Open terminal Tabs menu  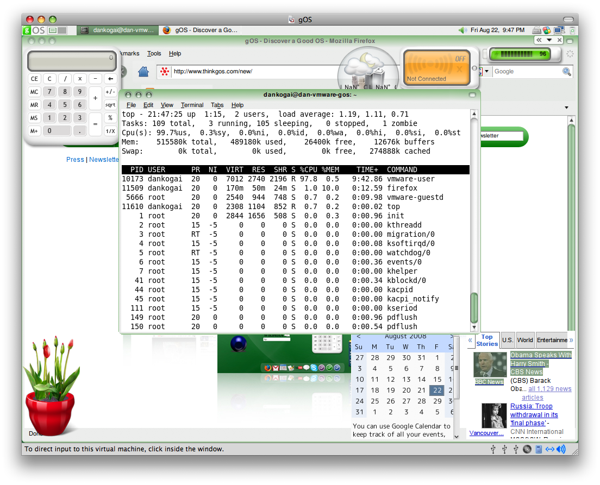(x=217, y=105)
